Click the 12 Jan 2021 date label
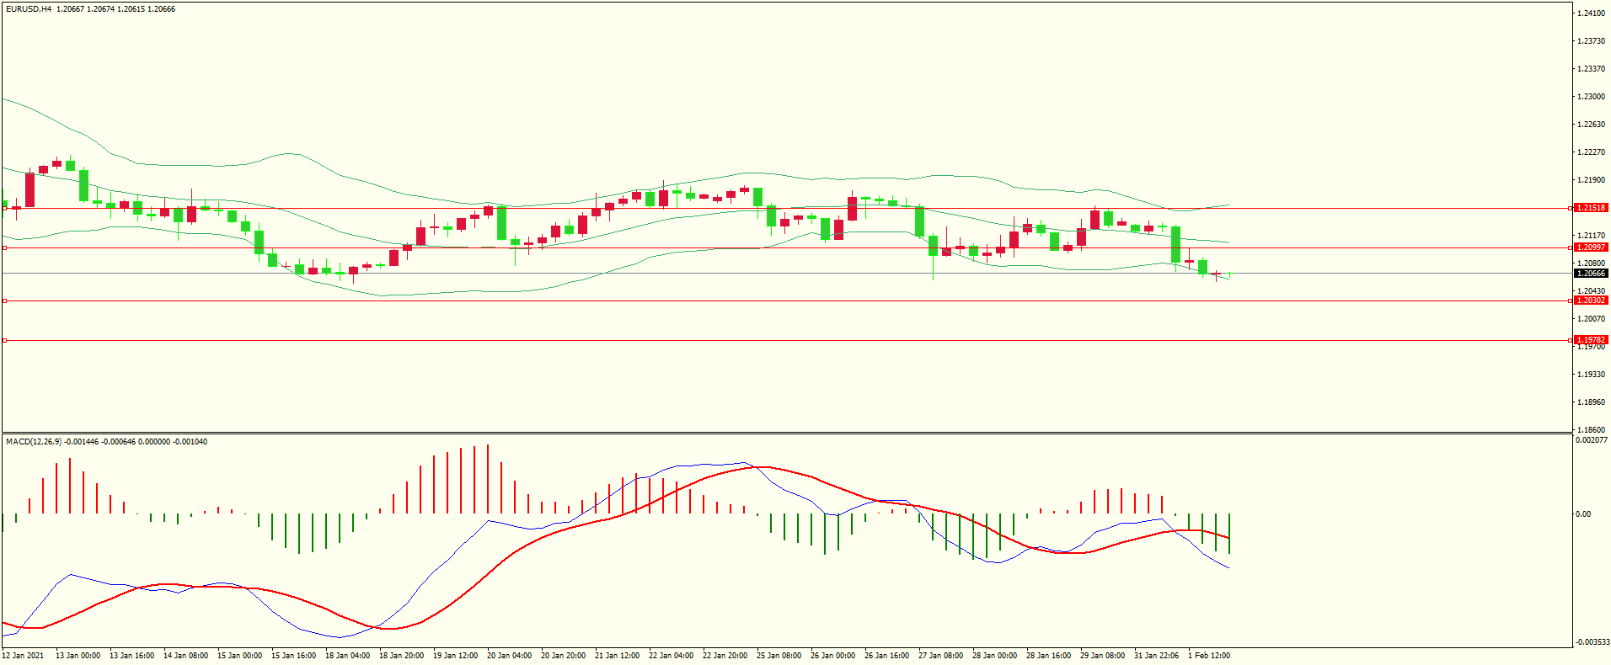The height and width of the screenshot is (665, 1611). (x=24, y=656)
